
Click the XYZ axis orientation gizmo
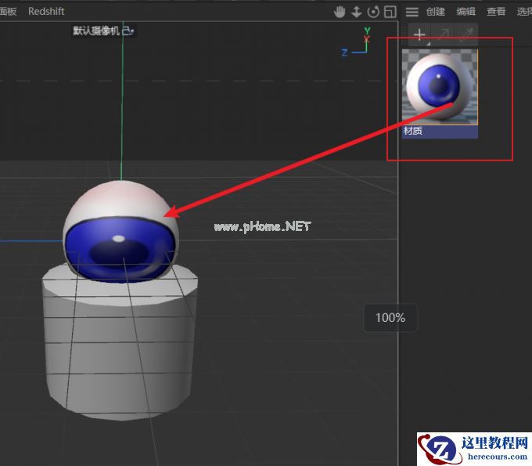click(361, 42)
